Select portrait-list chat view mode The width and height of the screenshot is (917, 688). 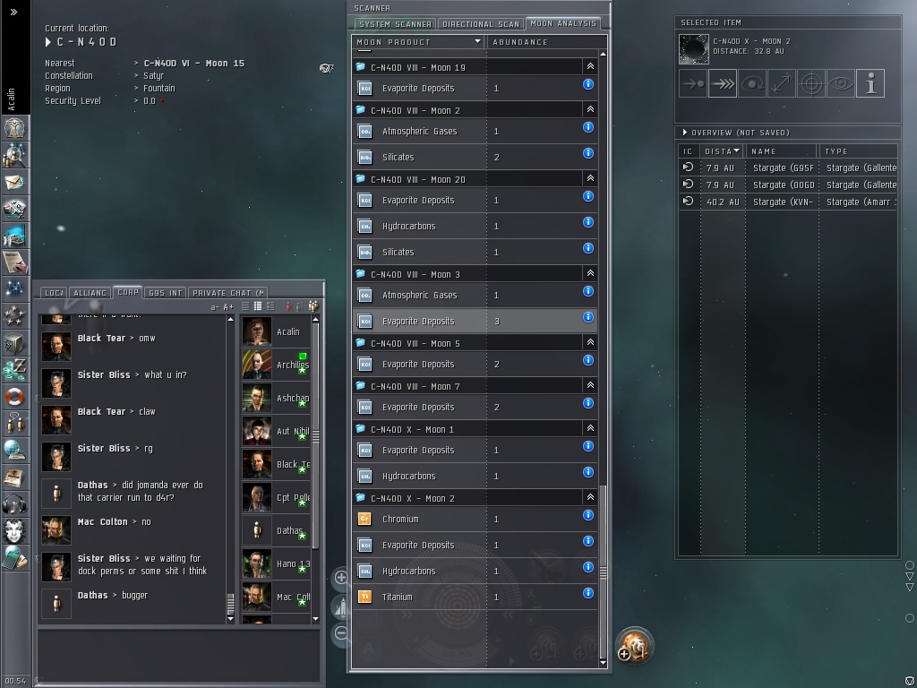coord(270,306)
